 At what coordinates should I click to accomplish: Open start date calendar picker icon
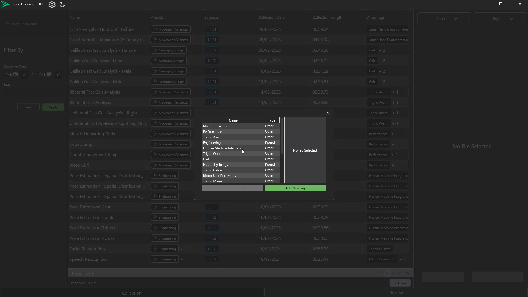(15, 75)
